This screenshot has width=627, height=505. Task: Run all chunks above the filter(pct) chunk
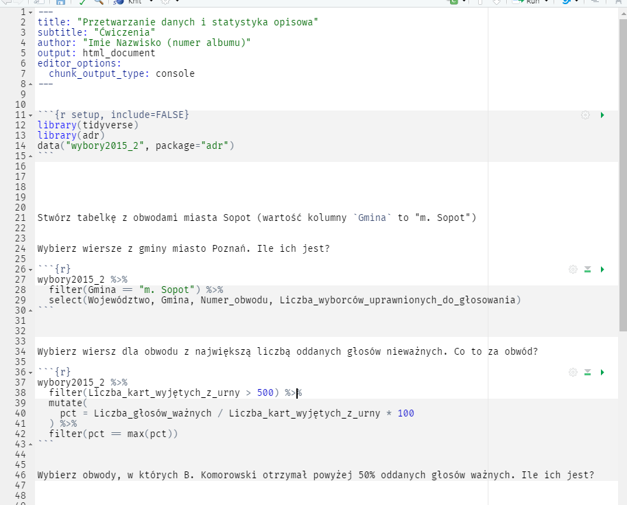point(587,371)
